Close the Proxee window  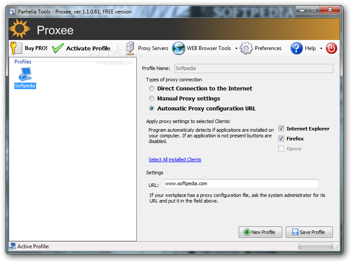(330, 10)
